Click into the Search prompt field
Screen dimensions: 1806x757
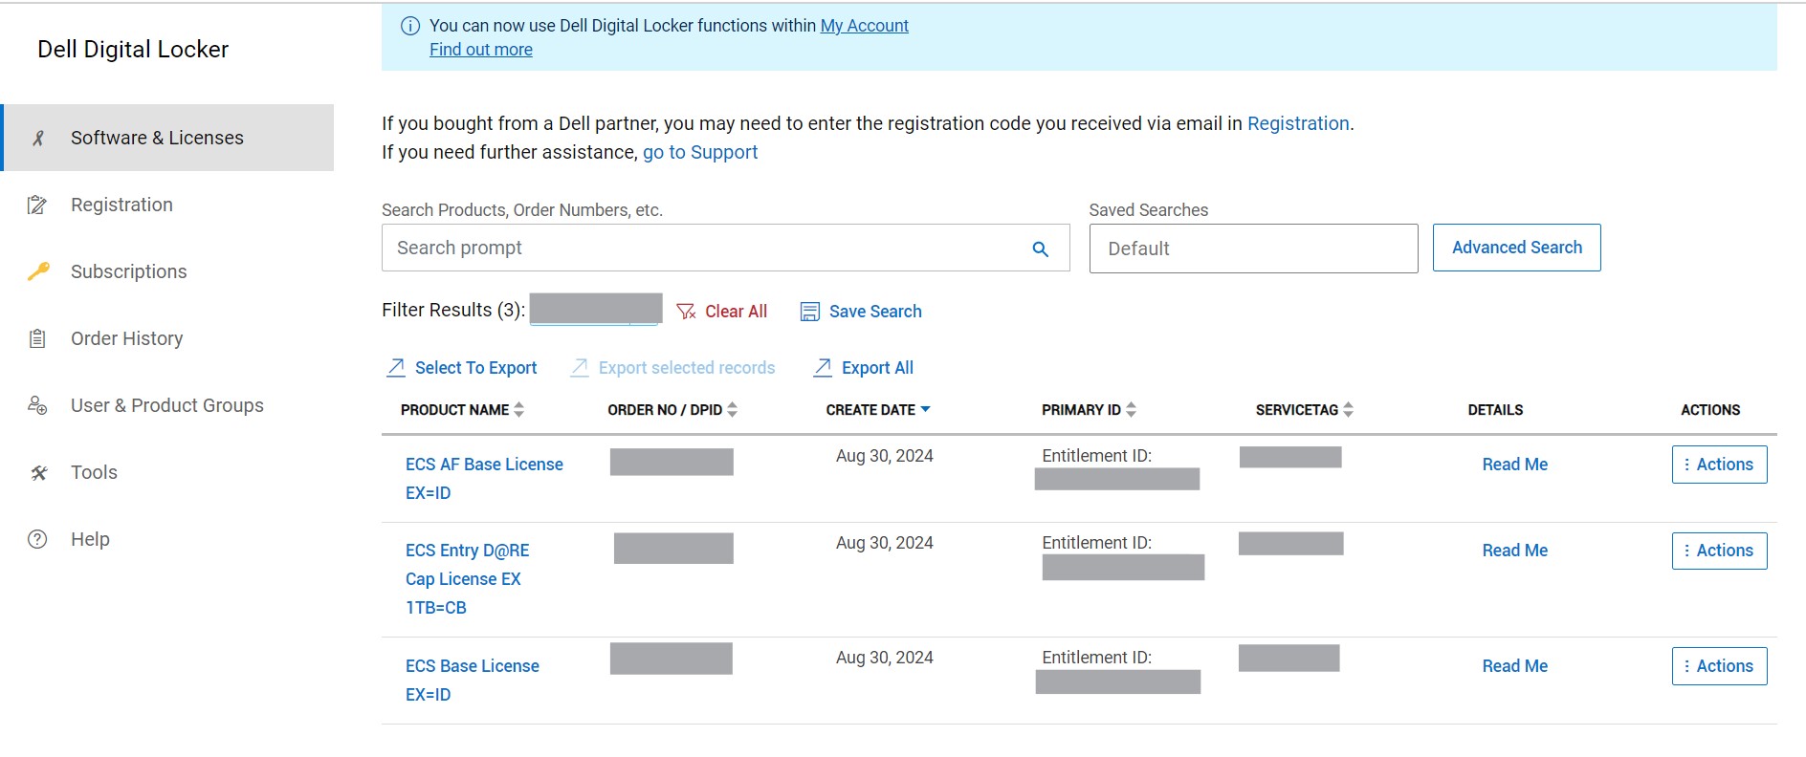[703, 249]
